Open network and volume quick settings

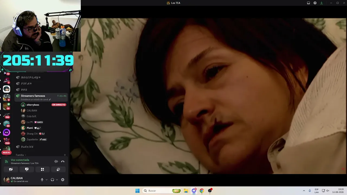pyautogui.click(x=325, y=191)
